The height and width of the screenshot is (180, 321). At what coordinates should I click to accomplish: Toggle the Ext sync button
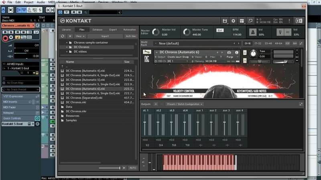[x=220, y=30]
